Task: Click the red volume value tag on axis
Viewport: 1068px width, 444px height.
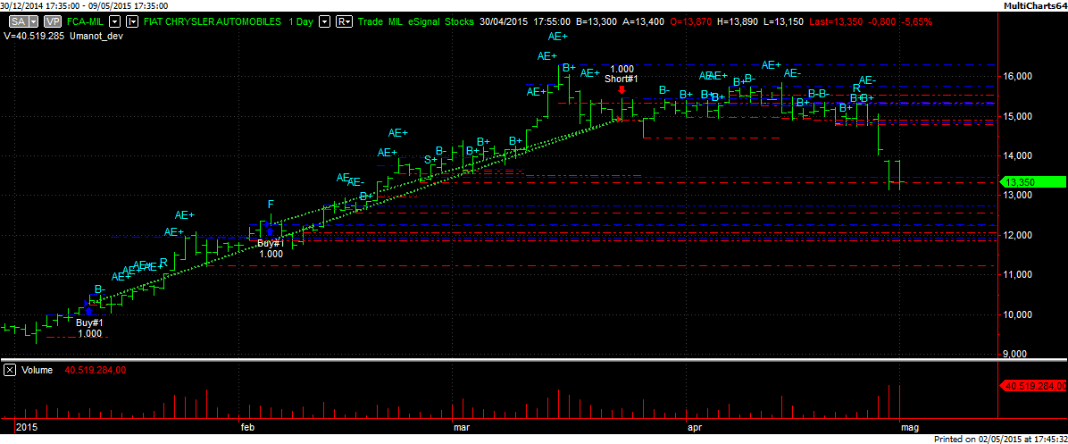Action: pyautogui.click(x=1033, y=386)
